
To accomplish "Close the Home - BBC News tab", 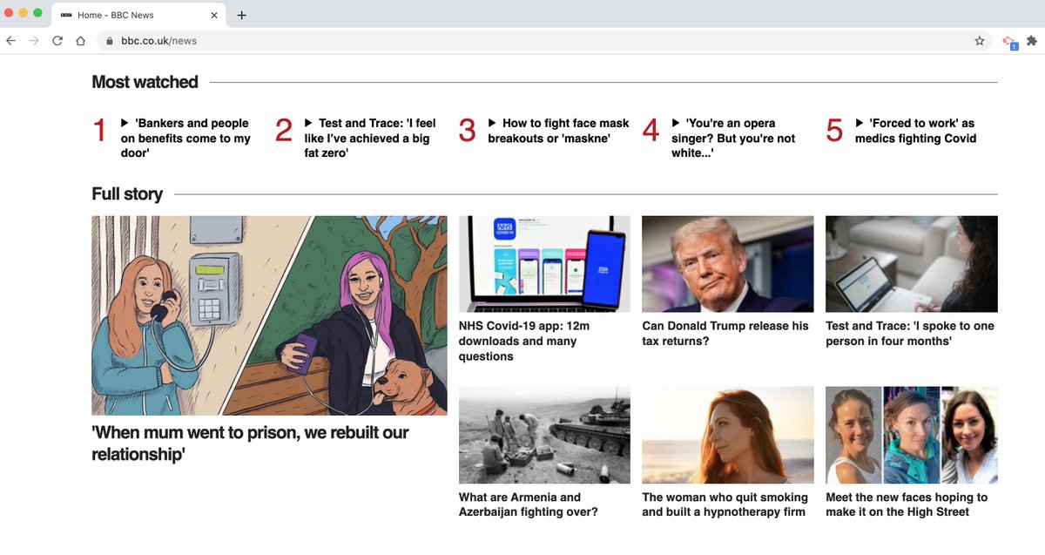I will point(214,15).
